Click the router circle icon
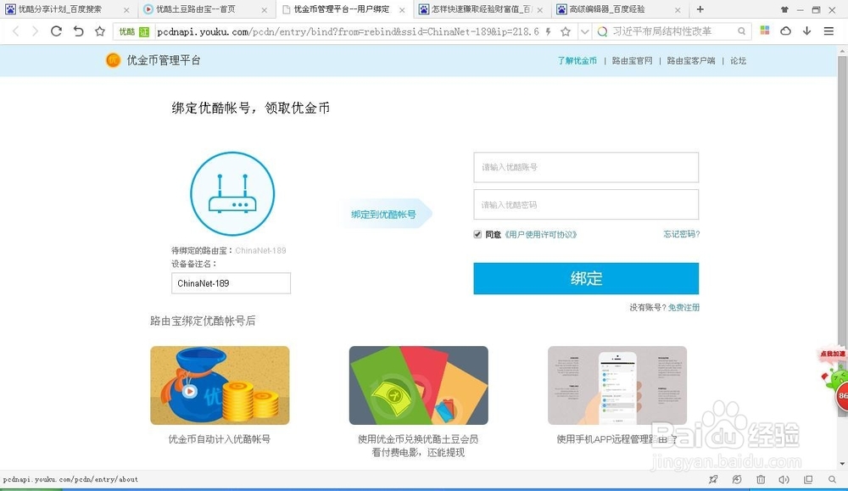Image resolution: width=848 pixels, height=491 pixels. (x=232, y=193)
